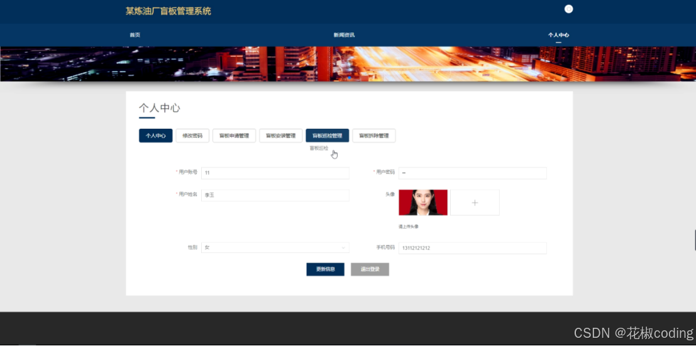Open the 盲板拆除管理 tab
Viewport: 696px width, 346px height.
(x=373, y=136)
